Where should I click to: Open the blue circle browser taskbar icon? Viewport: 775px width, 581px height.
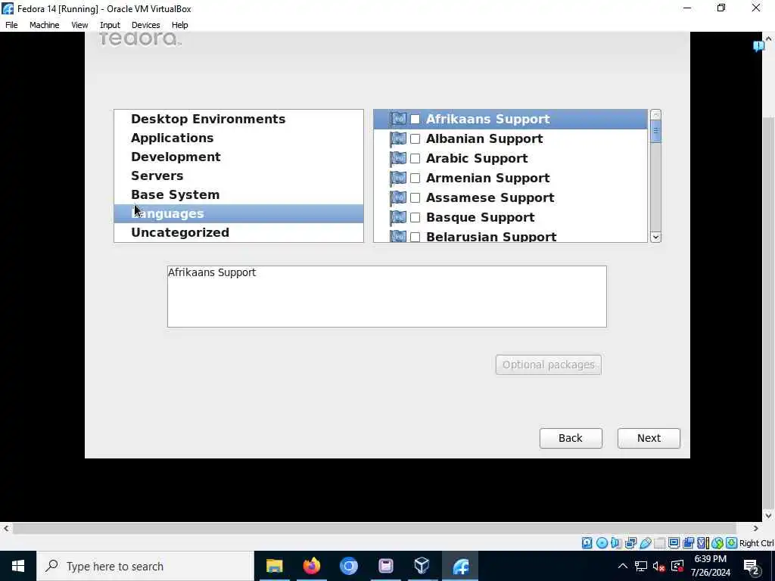348,566
